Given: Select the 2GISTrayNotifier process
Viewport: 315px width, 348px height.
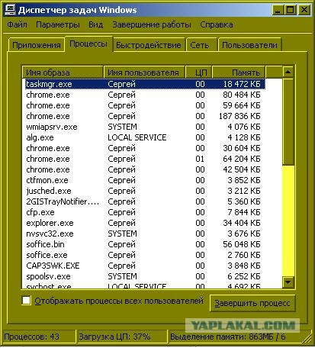Looking at the screenshot, I should click(x=145, y=201).
